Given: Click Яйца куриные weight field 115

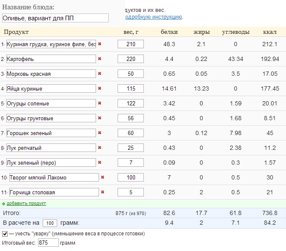Looking at the screenshot, I should click(x=131, y=88).
